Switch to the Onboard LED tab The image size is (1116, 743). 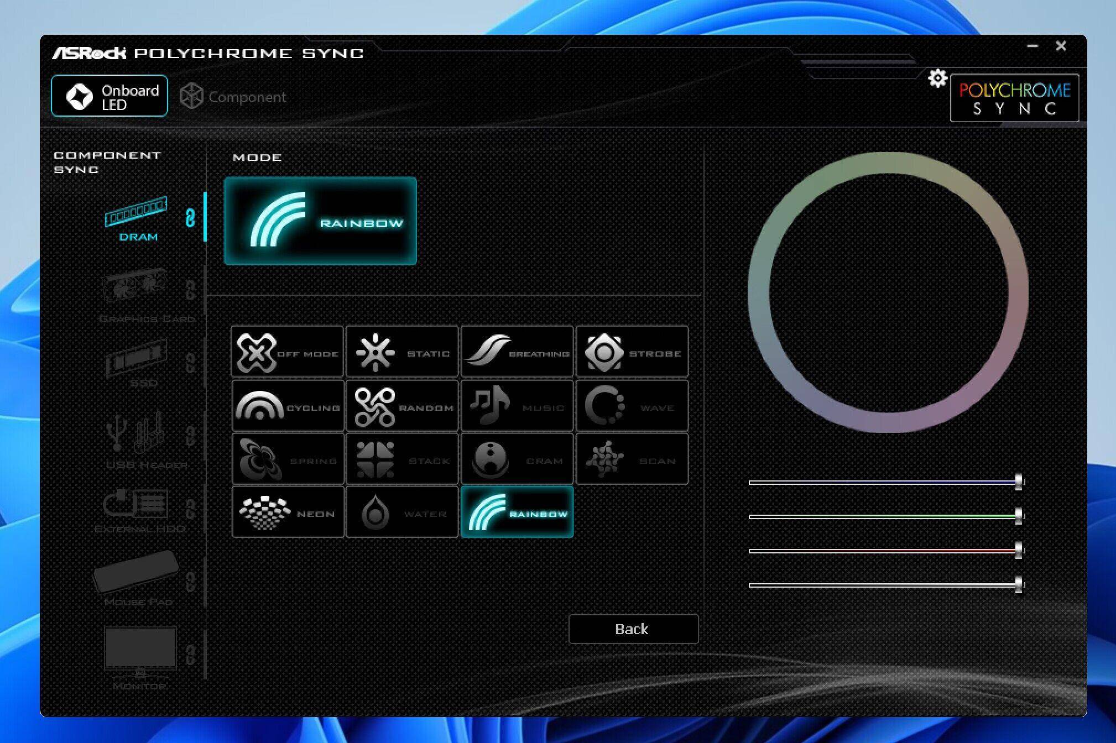tap(109, 96)
